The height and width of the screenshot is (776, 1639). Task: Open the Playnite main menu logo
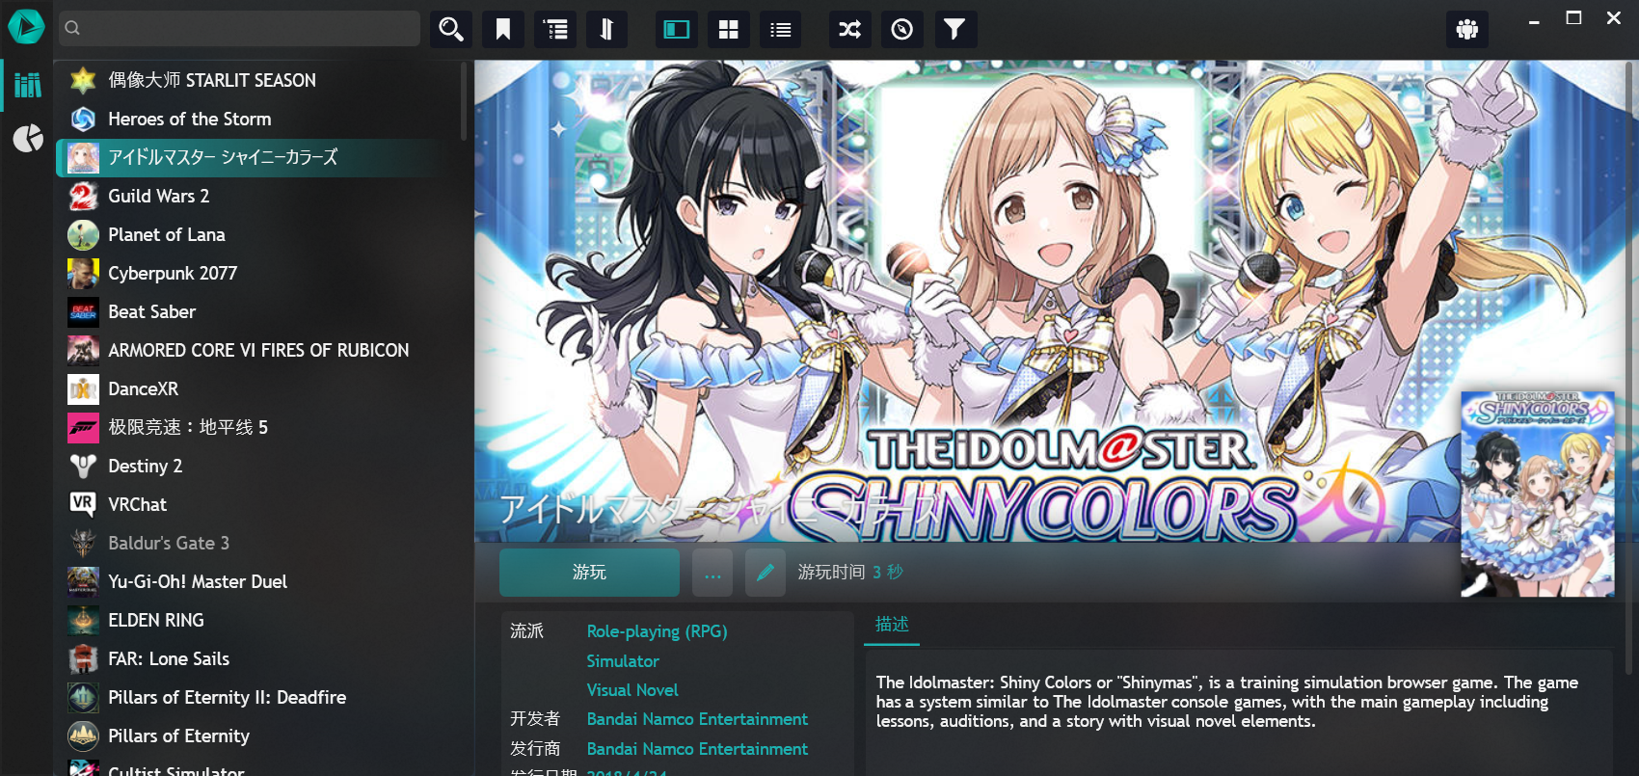tap(26, 27)
